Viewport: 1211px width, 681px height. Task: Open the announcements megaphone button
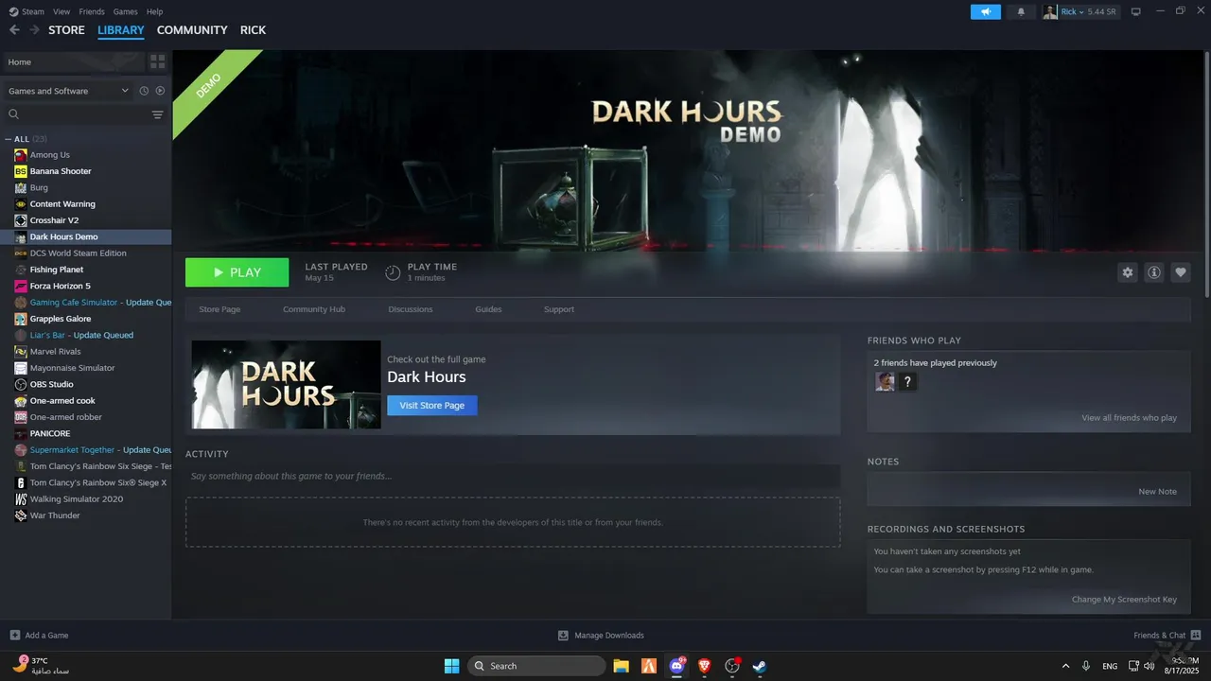tap(985, 11)
